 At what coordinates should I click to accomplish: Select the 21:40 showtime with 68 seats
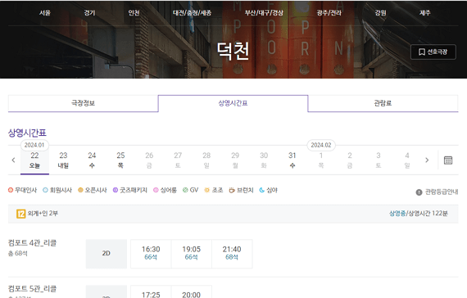click(232, 254)
